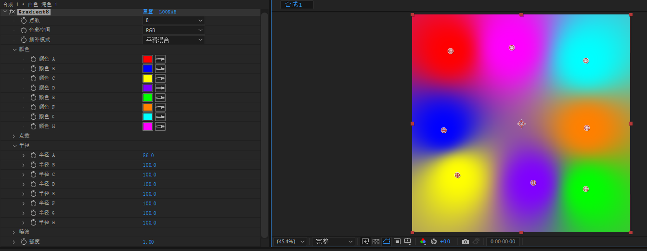647x251 pixels.
Task: Select the 合成 1 tab
Action: click(x=294, y=5)
